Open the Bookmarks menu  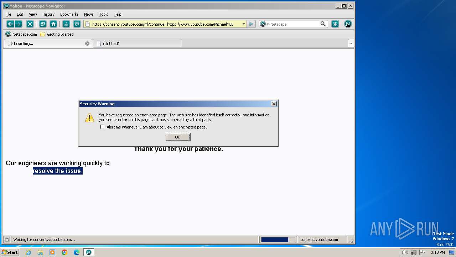(69, 14)
